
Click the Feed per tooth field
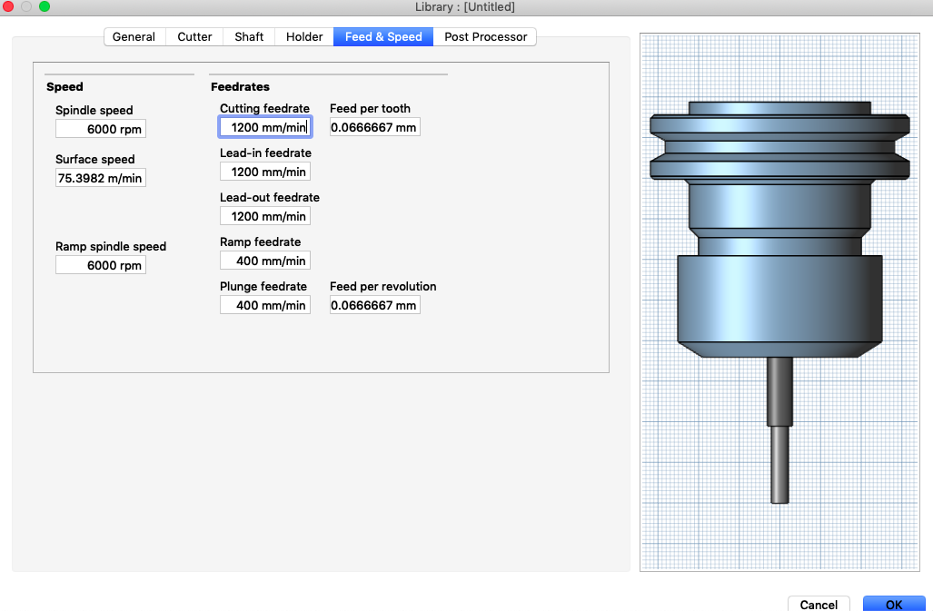coord(375,127)
